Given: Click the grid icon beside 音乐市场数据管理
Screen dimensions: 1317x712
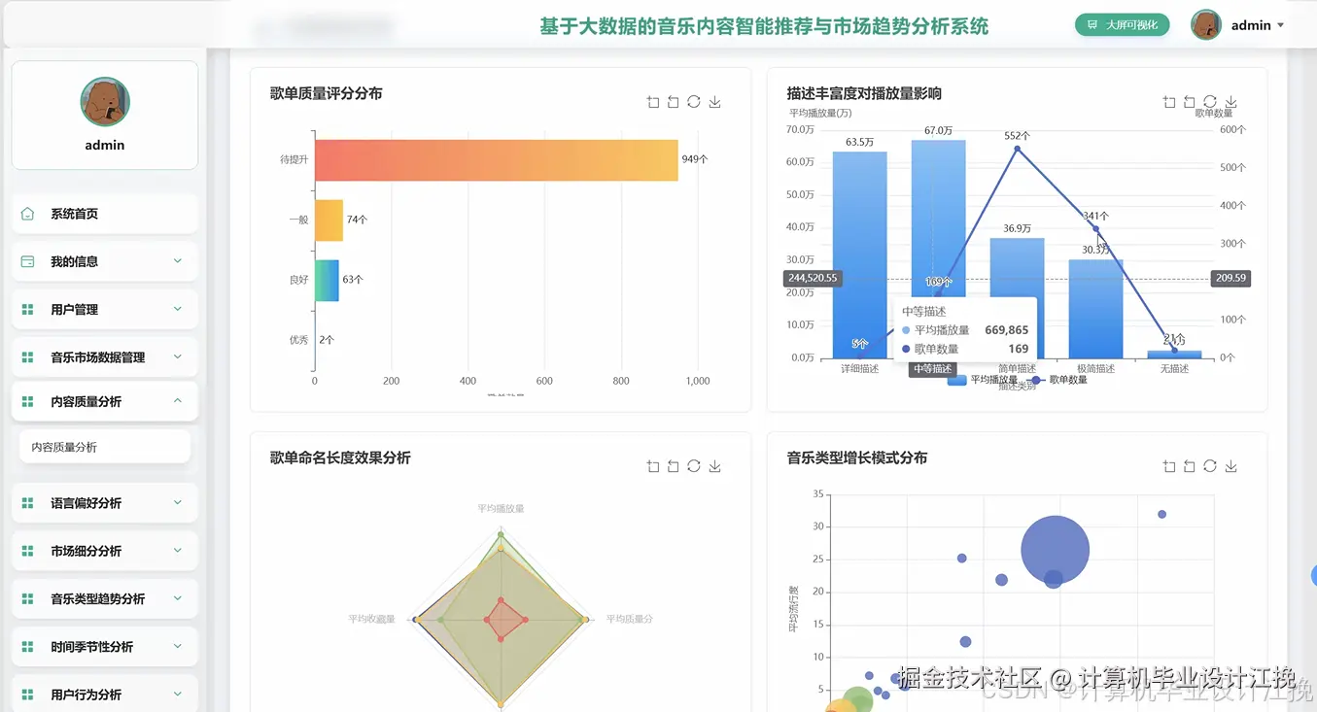Looking at the screenshot, I should click(27, 357).
